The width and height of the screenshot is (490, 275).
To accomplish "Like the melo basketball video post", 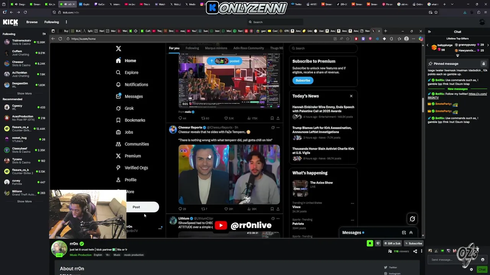I will 229,118.
